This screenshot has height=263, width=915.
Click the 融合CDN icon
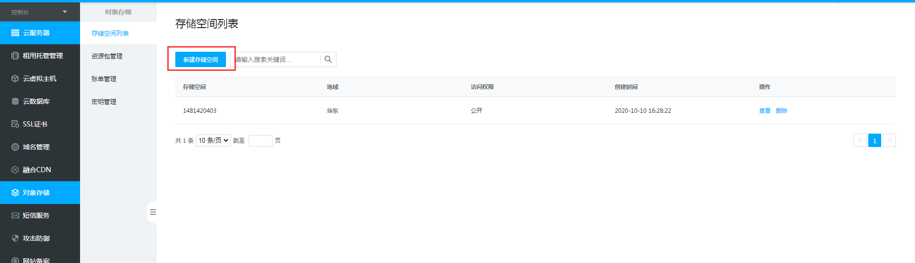tap(15, 170)
